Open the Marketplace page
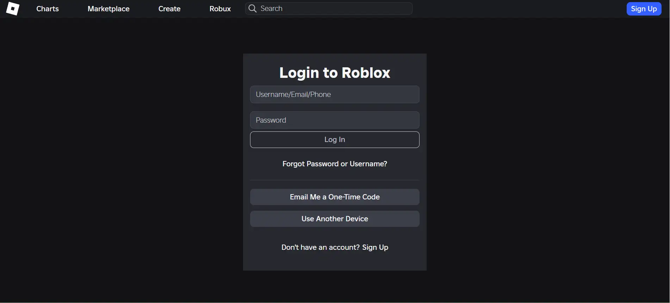Image resolution: width=670 pixels, height=303 pixels. [x=108, y=9]
